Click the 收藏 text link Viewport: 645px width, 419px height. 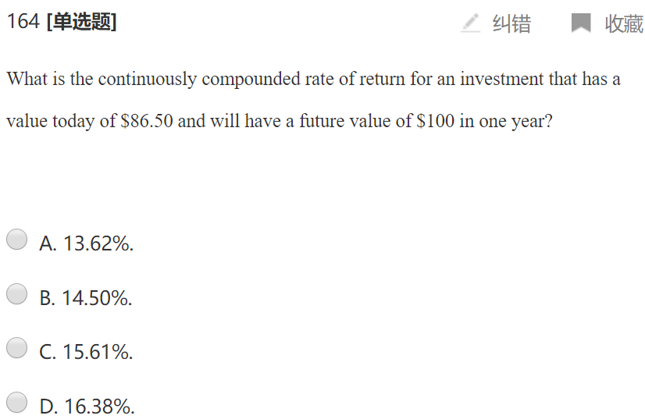pos(624,24)
